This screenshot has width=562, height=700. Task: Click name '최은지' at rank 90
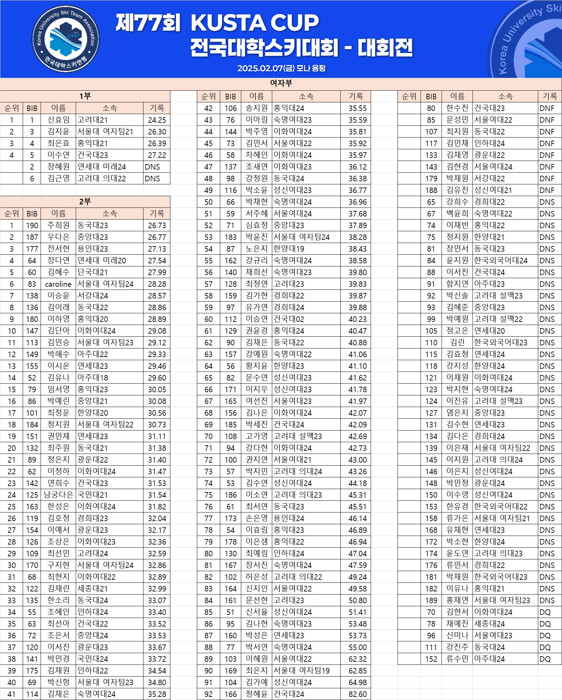[x=256, y=671]
